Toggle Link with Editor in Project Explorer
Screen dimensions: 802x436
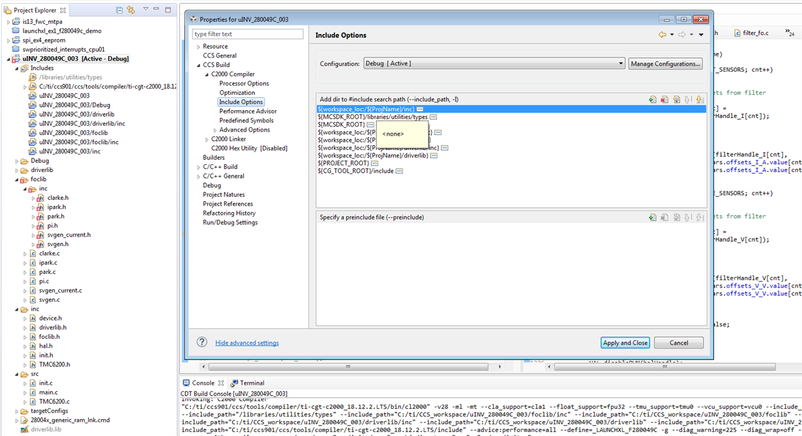pyautogui.click(x=131, y=10)
